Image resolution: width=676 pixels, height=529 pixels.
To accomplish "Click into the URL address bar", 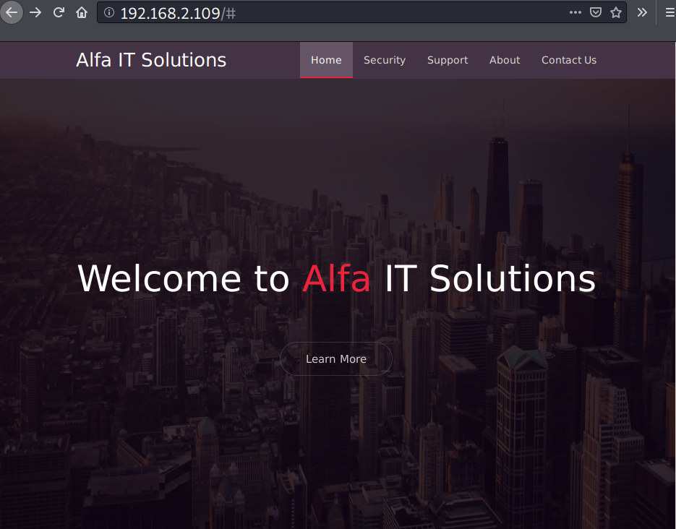I will tap(361, 13).
